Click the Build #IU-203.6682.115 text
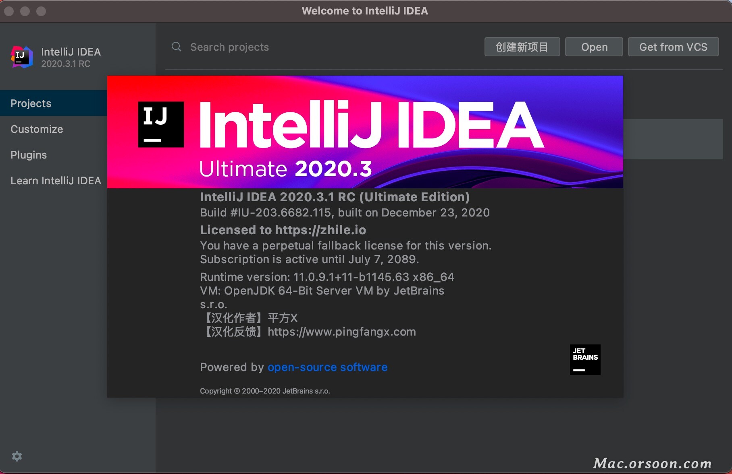 point(345,212)
